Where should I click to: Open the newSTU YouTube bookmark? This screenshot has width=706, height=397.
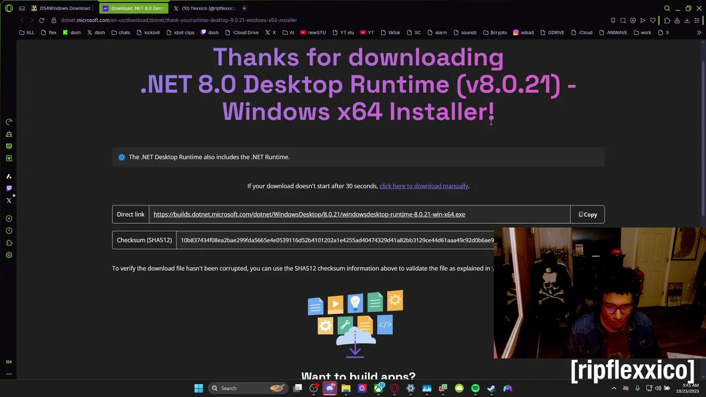click(x=313, y=33)
